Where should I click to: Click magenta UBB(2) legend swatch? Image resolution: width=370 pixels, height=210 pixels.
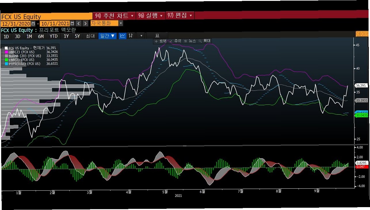tap(6, 52)
